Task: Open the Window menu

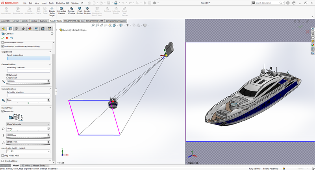Action: [x=75, y=3]
